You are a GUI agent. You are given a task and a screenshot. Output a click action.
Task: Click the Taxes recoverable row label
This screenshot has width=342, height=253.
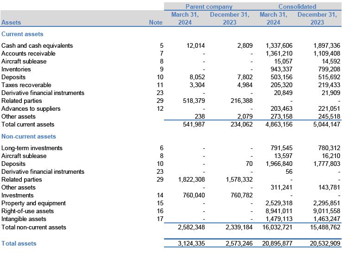coord(26,85)
